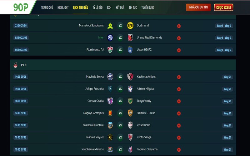Play the Kashiwa Reysol vs Kyoto Sanga stream
This screenshot has height=156, width=250.
click(179, 138)
